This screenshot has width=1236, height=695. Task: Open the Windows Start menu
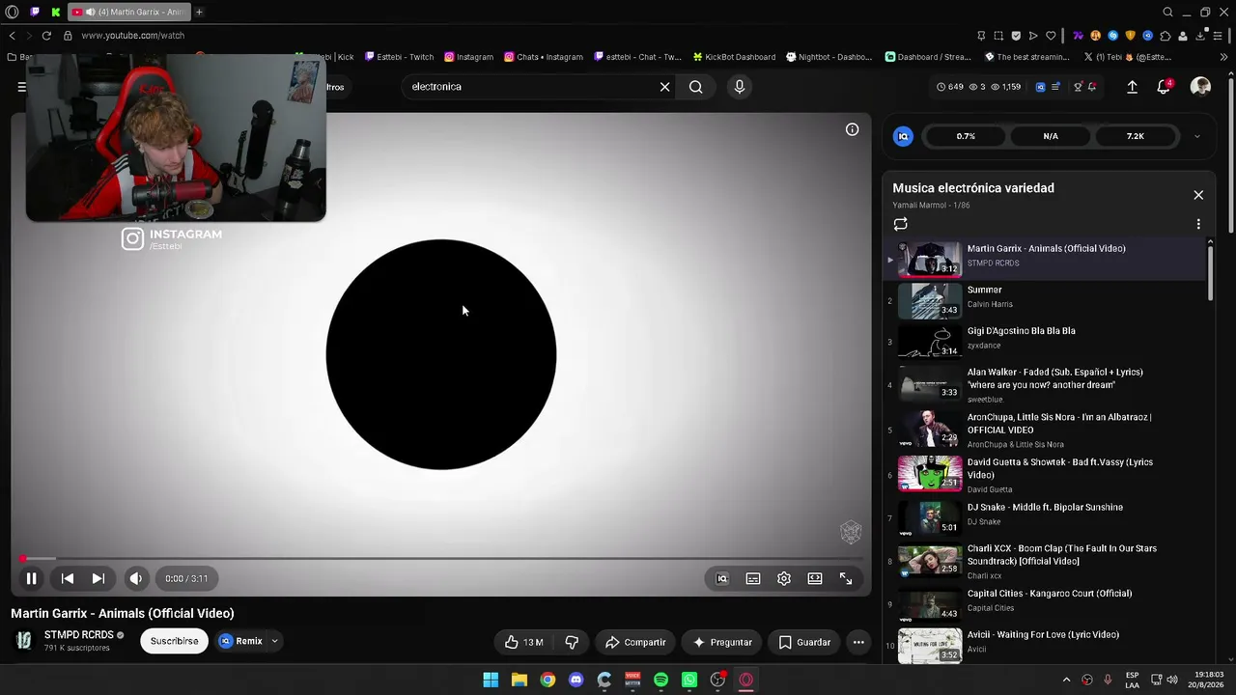(491, 680)
